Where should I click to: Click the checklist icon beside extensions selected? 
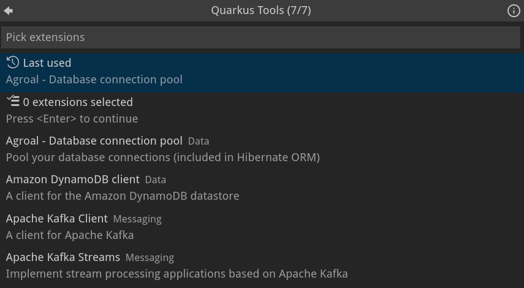pos(13,101)
